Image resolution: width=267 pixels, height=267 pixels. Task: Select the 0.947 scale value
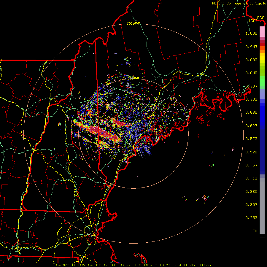pyautogui.click(x=251, y=47)
